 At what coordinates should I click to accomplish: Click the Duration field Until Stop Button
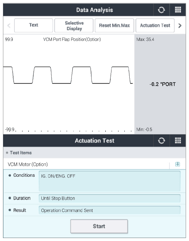(x=109, y=198)
